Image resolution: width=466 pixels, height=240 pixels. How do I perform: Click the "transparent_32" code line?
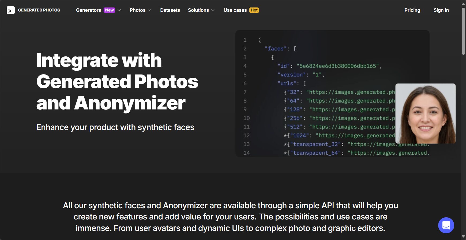[356, 144]
